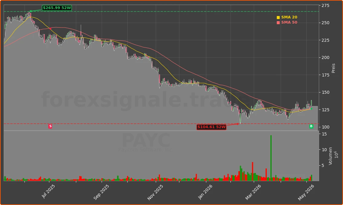The image size is (343, 205).
Task: Click the $265.99 52W high label
Action: click(x=57, y=8)
